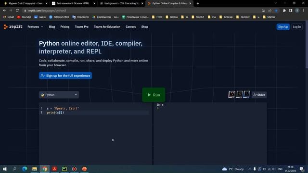Viewport: 308px width, 173px height.
Task: Open the Chrome three-dot menu
Action: [x=304, y=11]
